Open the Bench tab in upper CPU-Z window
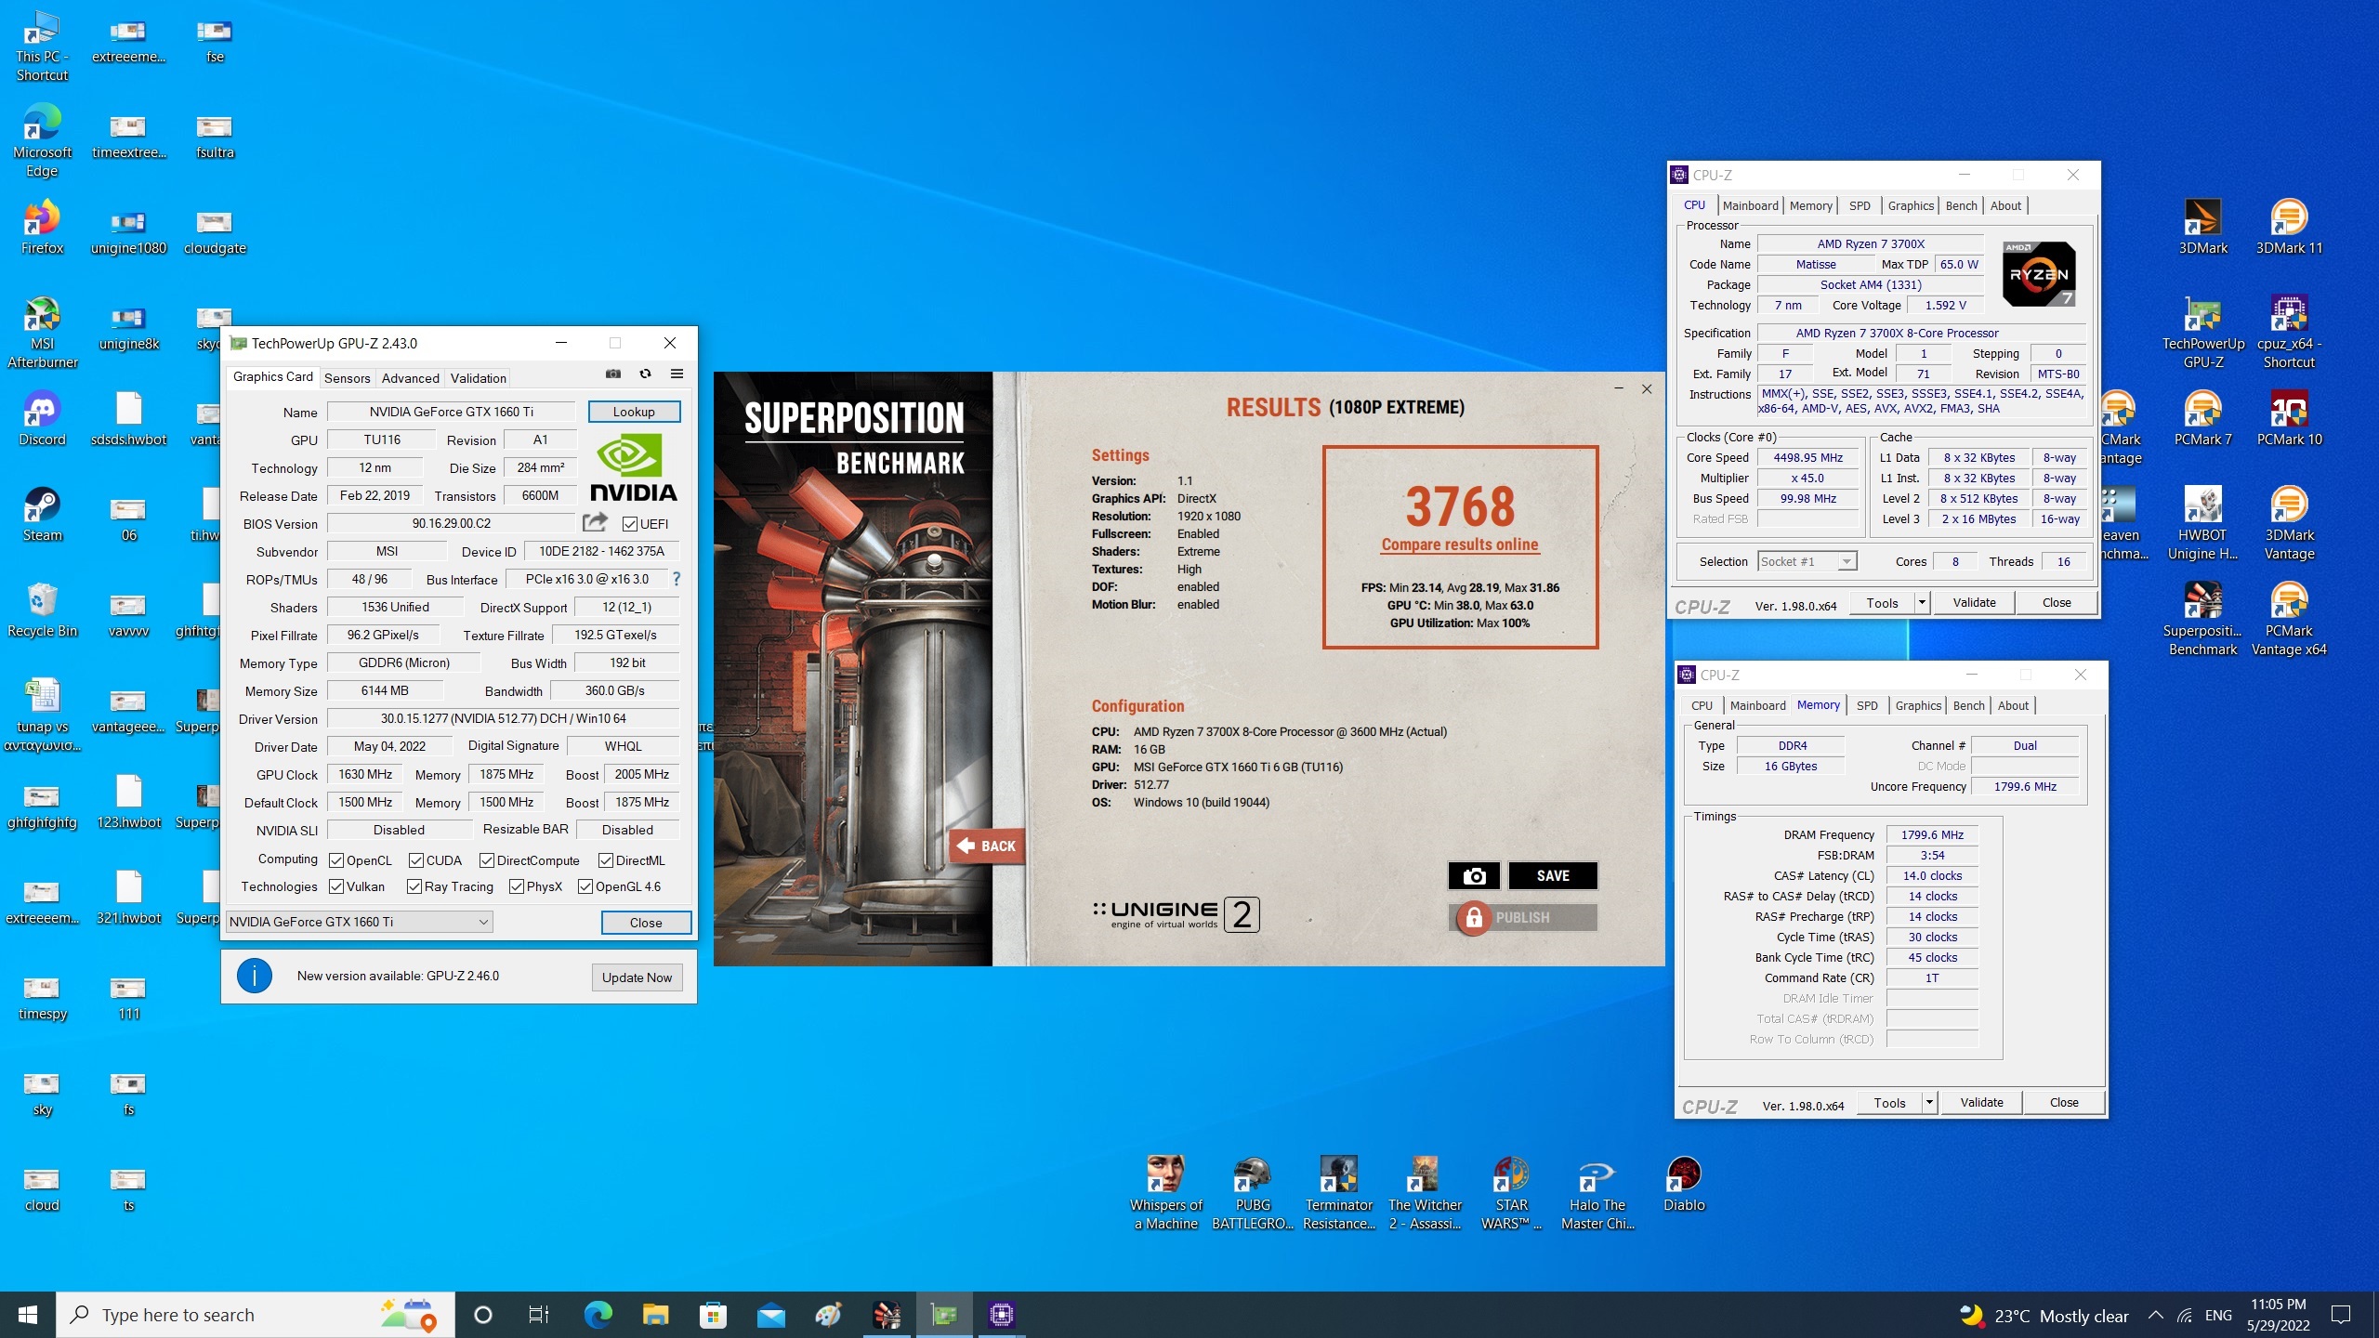 coord(1961,206)
